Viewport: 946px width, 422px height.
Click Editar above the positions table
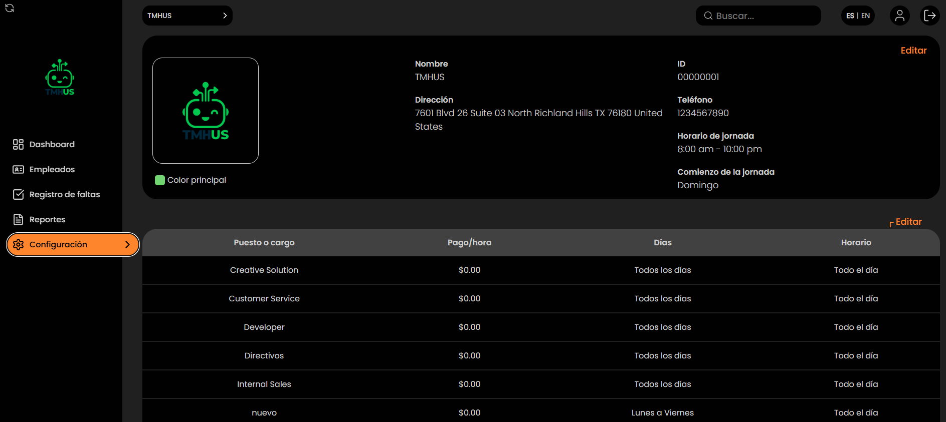click(x=908, y=222)
